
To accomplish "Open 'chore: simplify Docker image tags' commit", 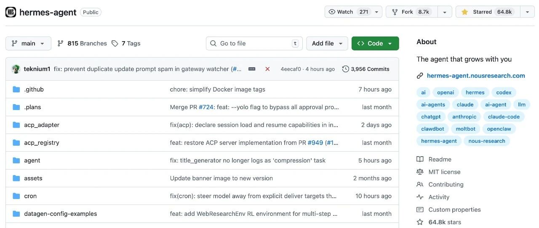I will 218,89.
